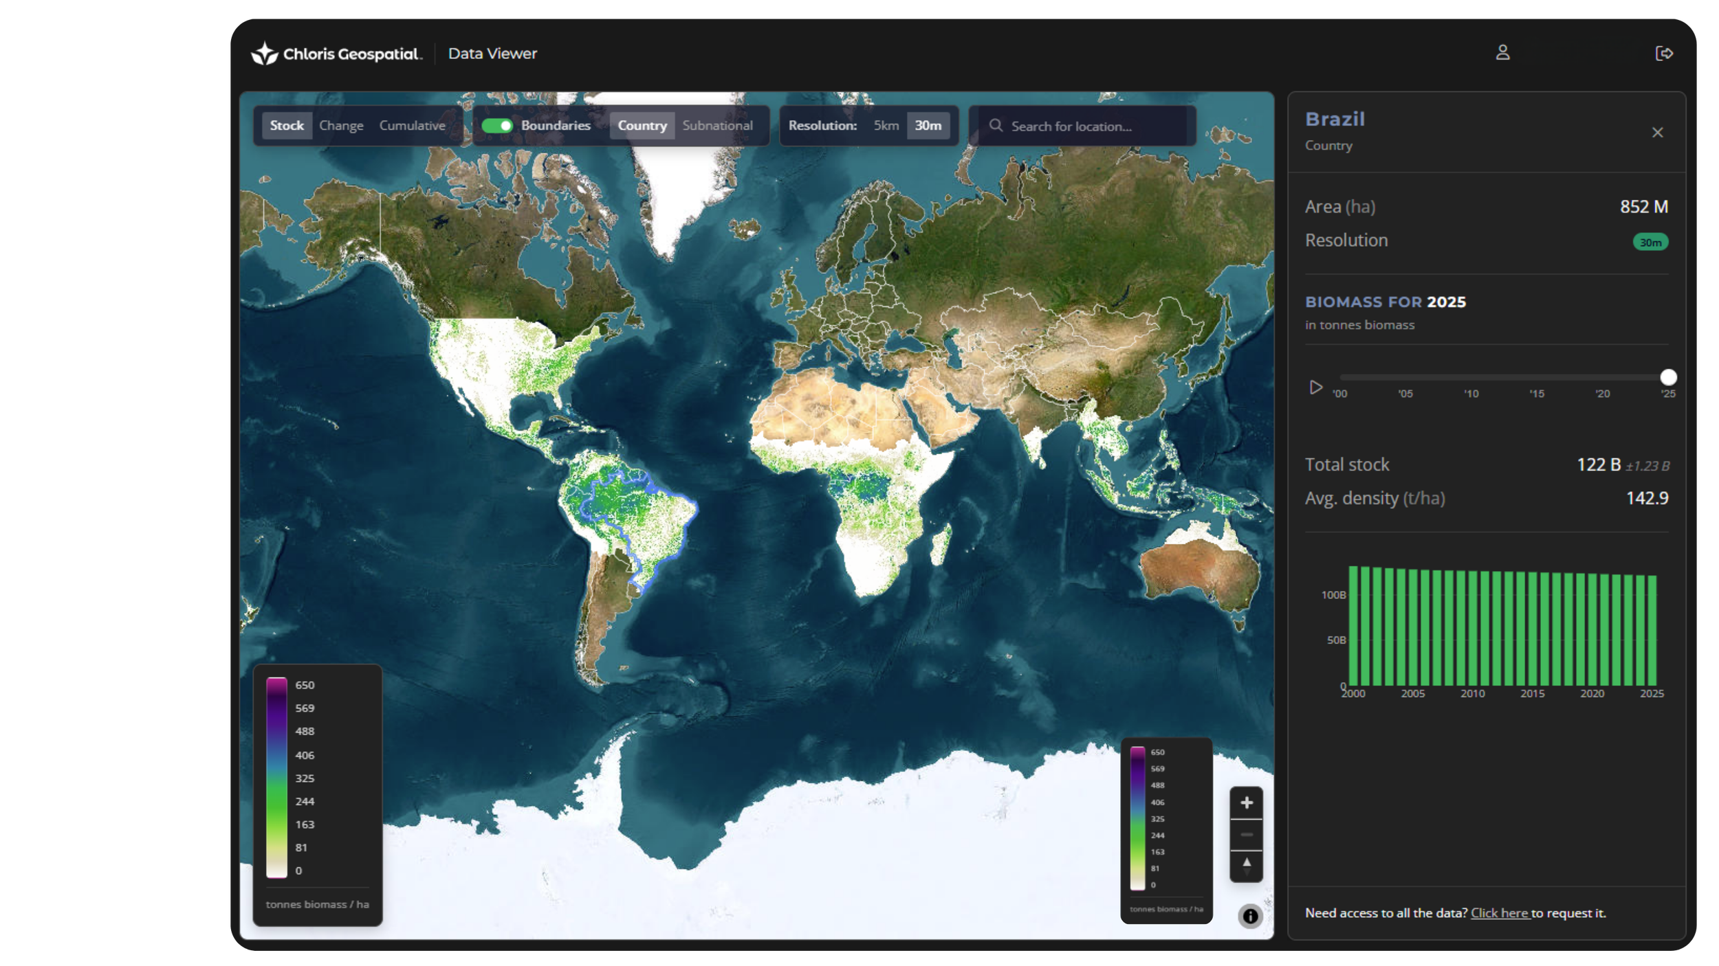Click the search magnifier icon

[x=996, y=126]
